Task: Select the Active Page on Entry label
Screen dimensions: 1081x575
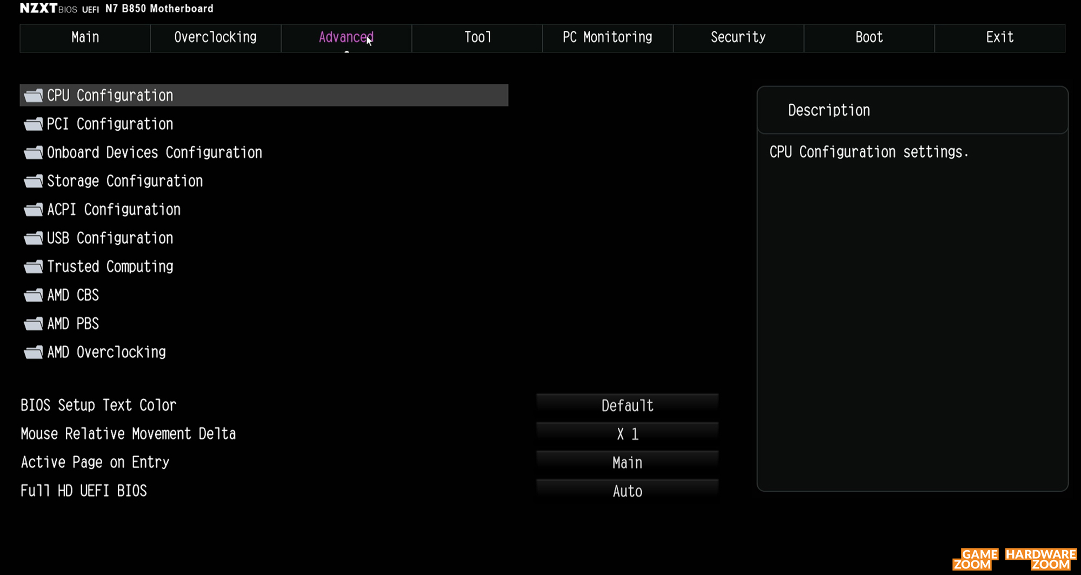Action: click(x=95, y=463)
